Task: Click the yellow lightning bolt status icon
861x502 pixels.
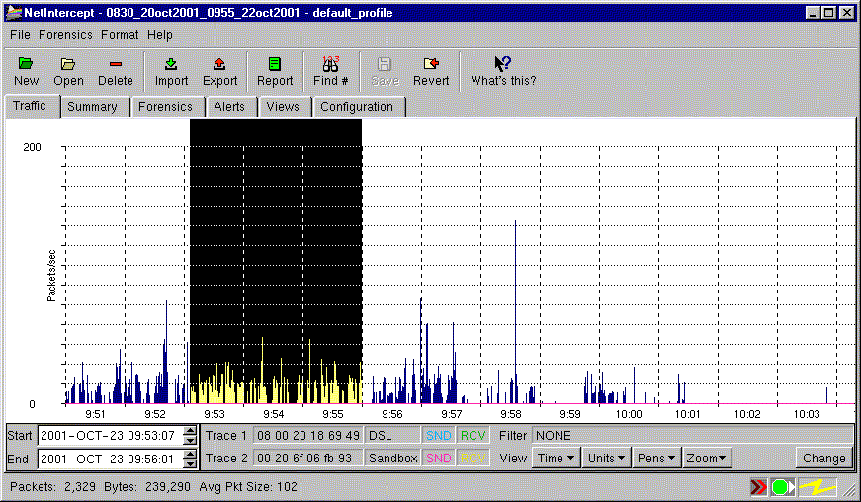Action: pos(818,486)
